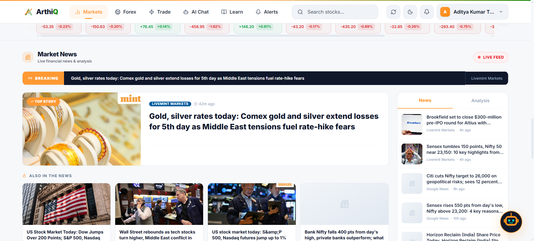
Task: Click the ticker card showing -43.20
Action: [x=308, y=28]
